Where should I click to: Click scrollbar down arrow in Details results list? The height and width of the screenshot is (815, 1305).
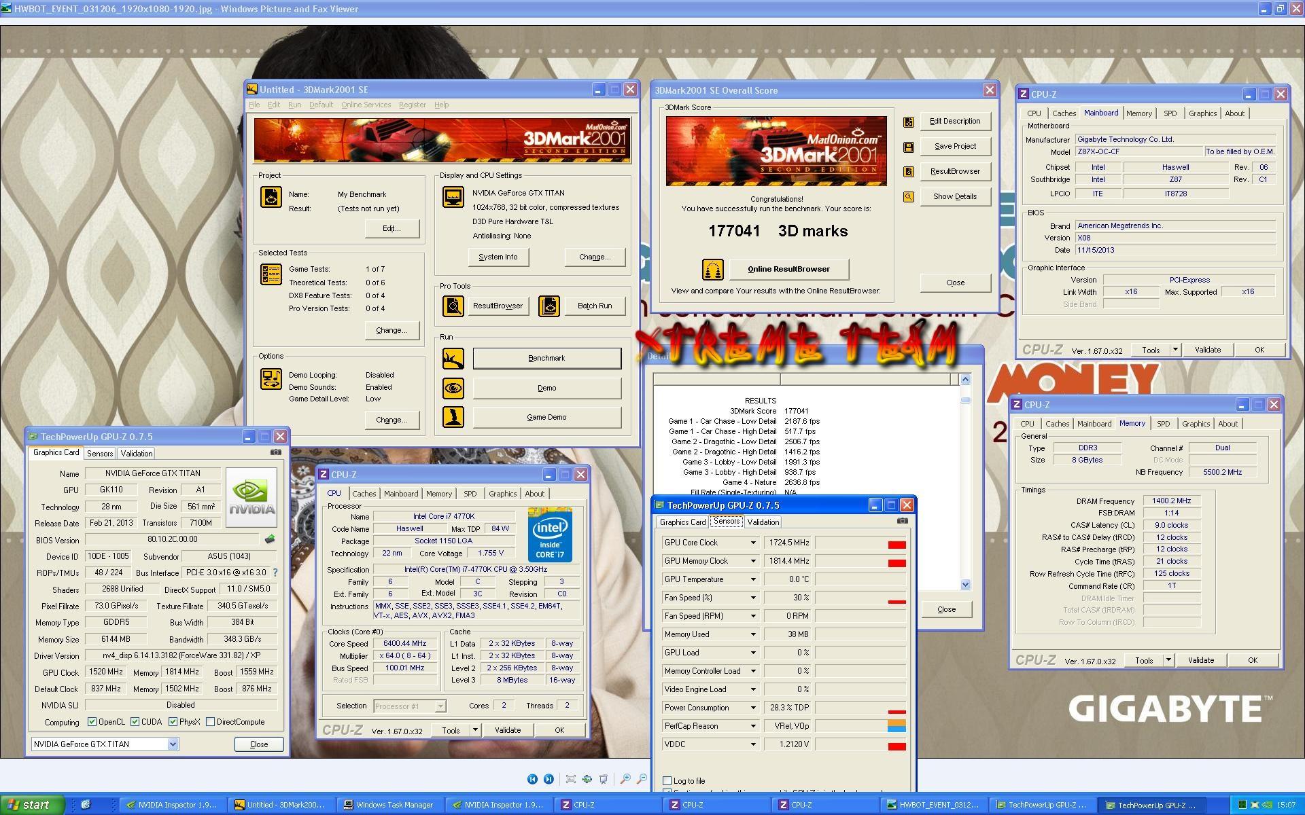(x=965, y=584)
